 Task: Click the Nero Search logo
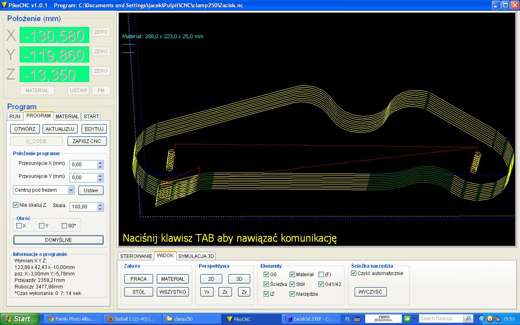coord(383,319)
